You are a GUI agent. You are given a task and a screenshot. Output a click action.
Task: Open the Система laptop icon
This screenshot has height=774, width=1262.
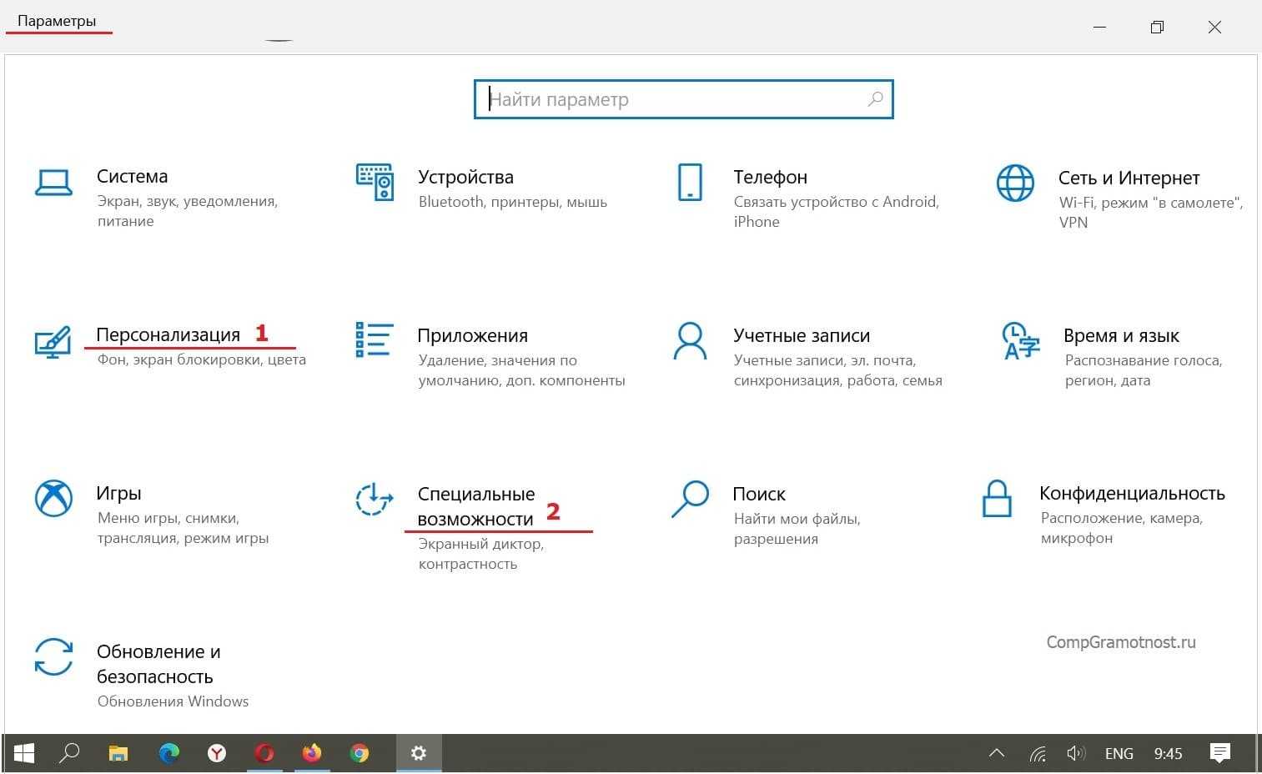click(53, 182)
